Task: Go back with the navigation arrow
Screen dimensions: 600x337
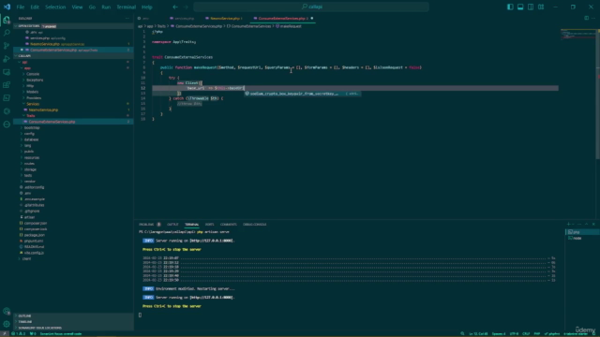Action: 175,7
